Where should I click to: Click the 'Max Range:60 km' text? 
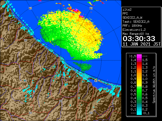(x=136, y=34)
